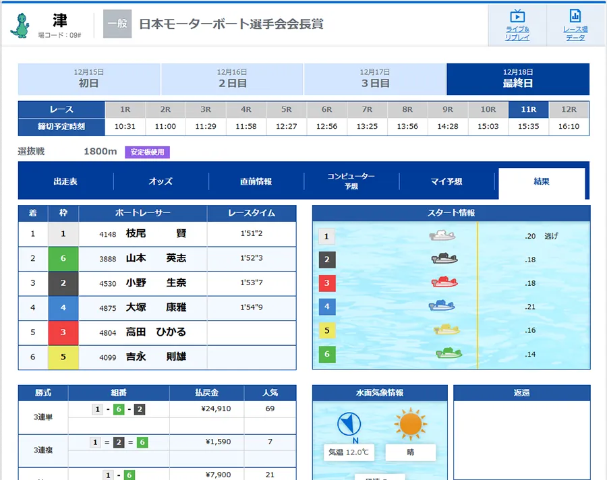Click racer name 枝尾 賢
Image resolution: width=607 pixels, height=480 pixels.
[x=156, y=234]
